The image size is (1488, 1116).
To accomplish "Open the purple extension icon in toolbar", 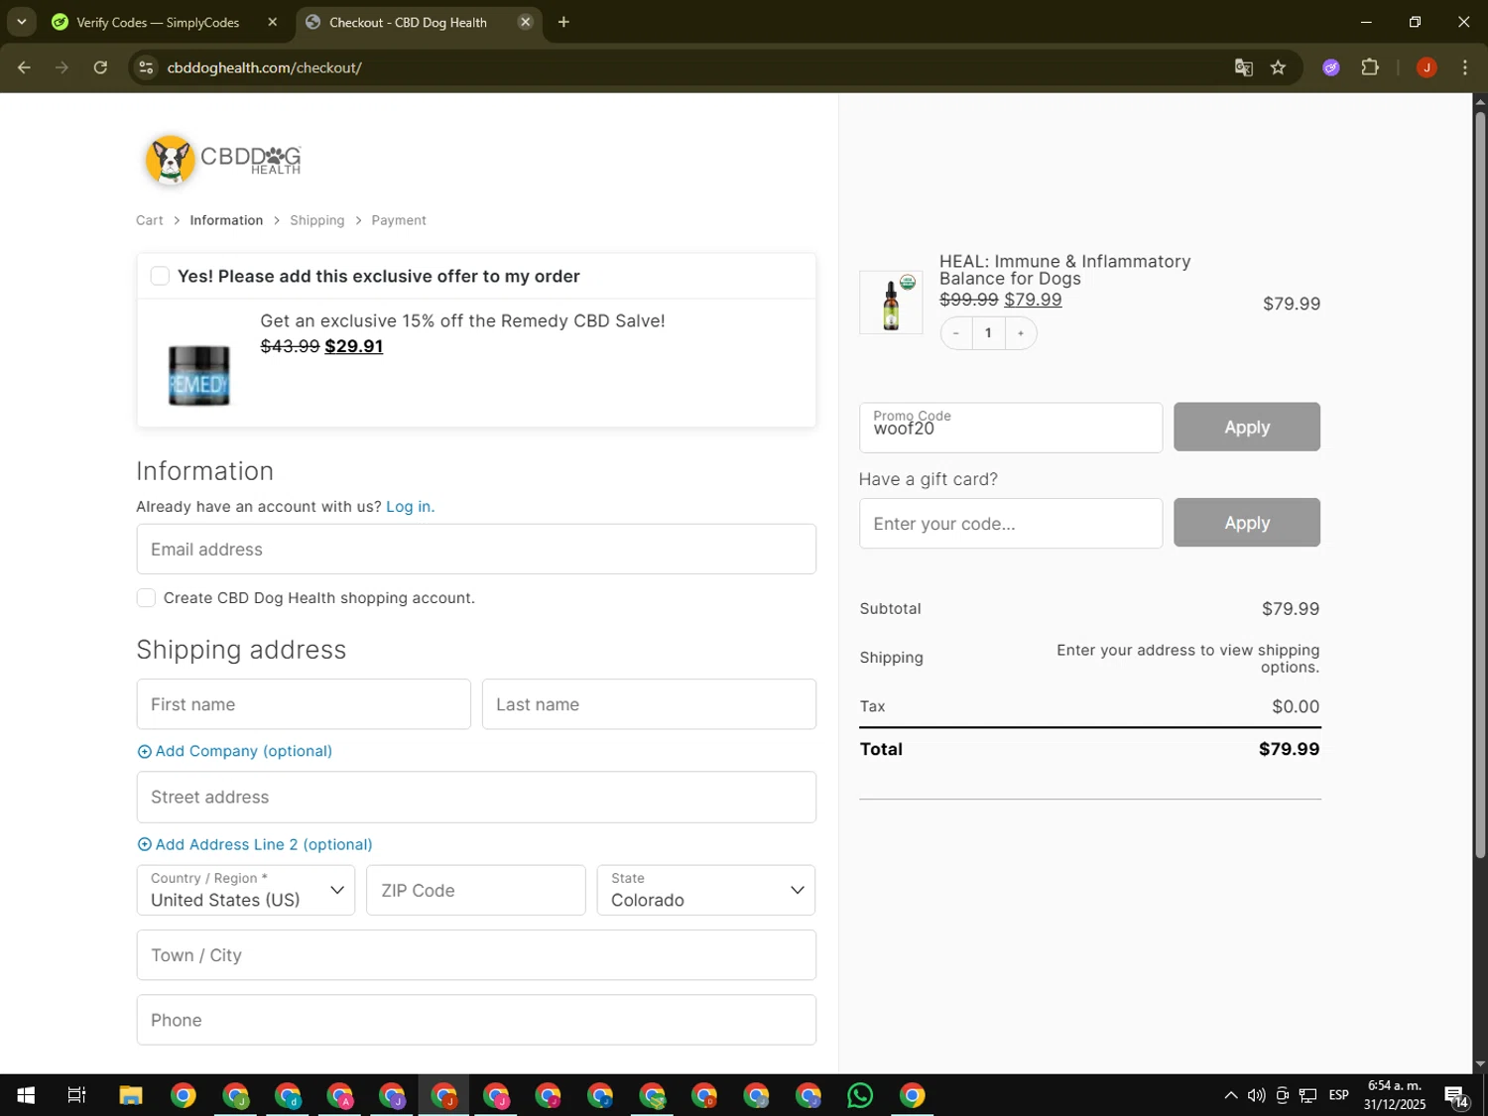I will [1331, 67].
